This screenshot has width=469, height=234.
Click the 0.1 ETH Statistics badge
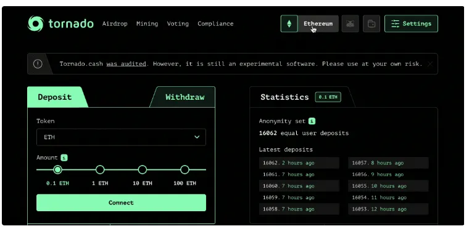(x=328, y=97)
